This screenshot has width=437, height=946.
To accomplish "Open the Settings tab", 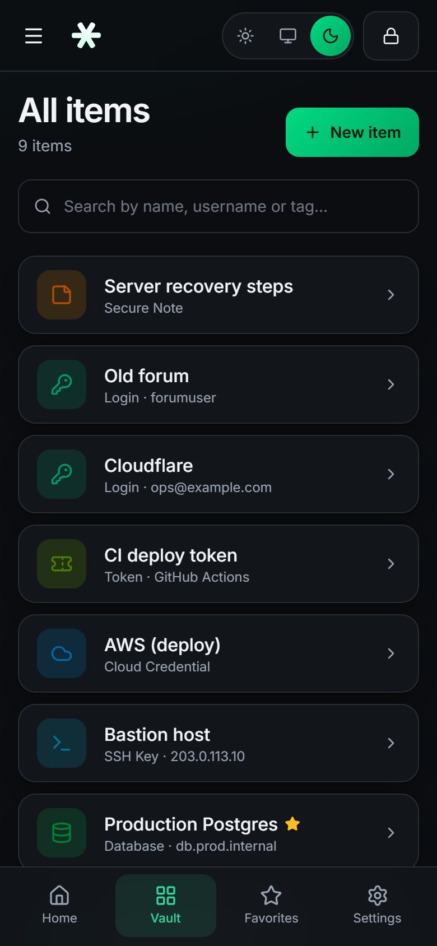I will pyautogui.click(x=377, y=905).
